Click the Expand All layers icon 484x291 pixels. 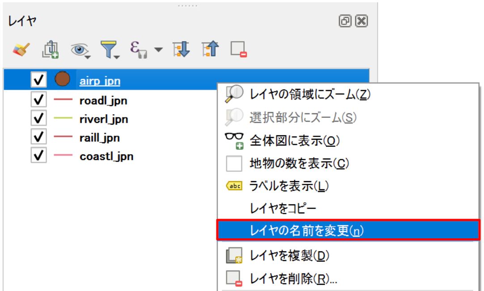tap(181, 49)
